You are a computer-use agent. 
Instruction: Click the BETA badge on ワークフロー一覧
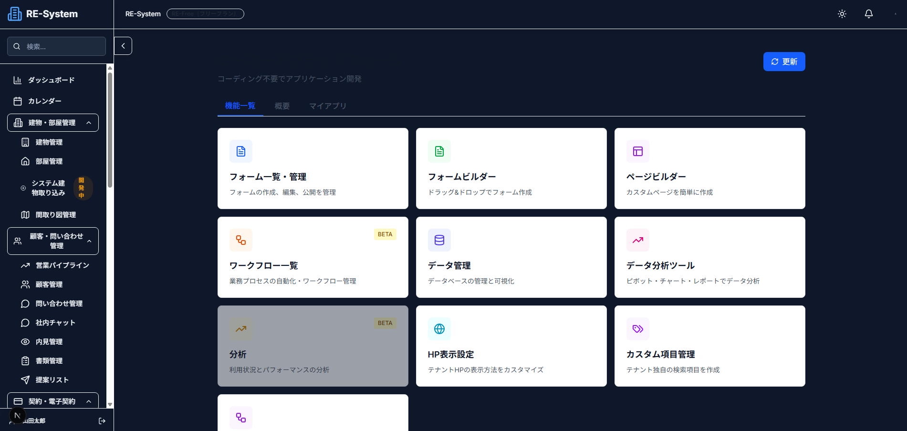point(385,234)
